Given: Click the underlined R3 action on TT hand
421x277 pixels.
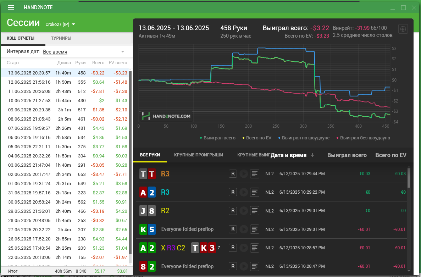Looking at the screenshot, I should coord(165,174).
